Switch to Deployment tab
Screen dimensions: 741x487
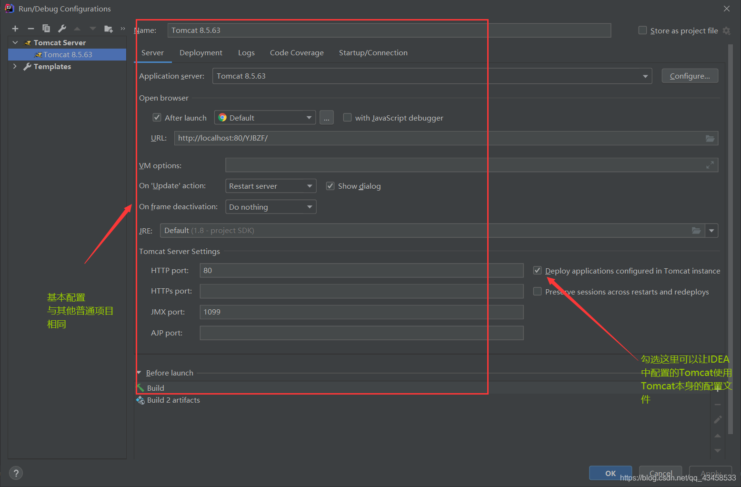[x=201, y=53]
